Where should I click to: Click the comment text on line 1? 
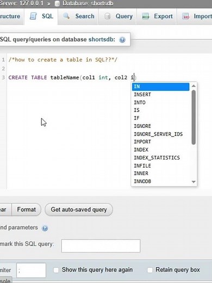pyautogui.click(x=63, y=60)
